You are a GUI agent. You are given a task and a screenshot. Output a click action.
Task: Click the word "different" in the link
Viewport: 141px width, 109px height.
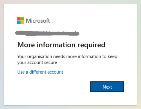[x=38, y=72]
